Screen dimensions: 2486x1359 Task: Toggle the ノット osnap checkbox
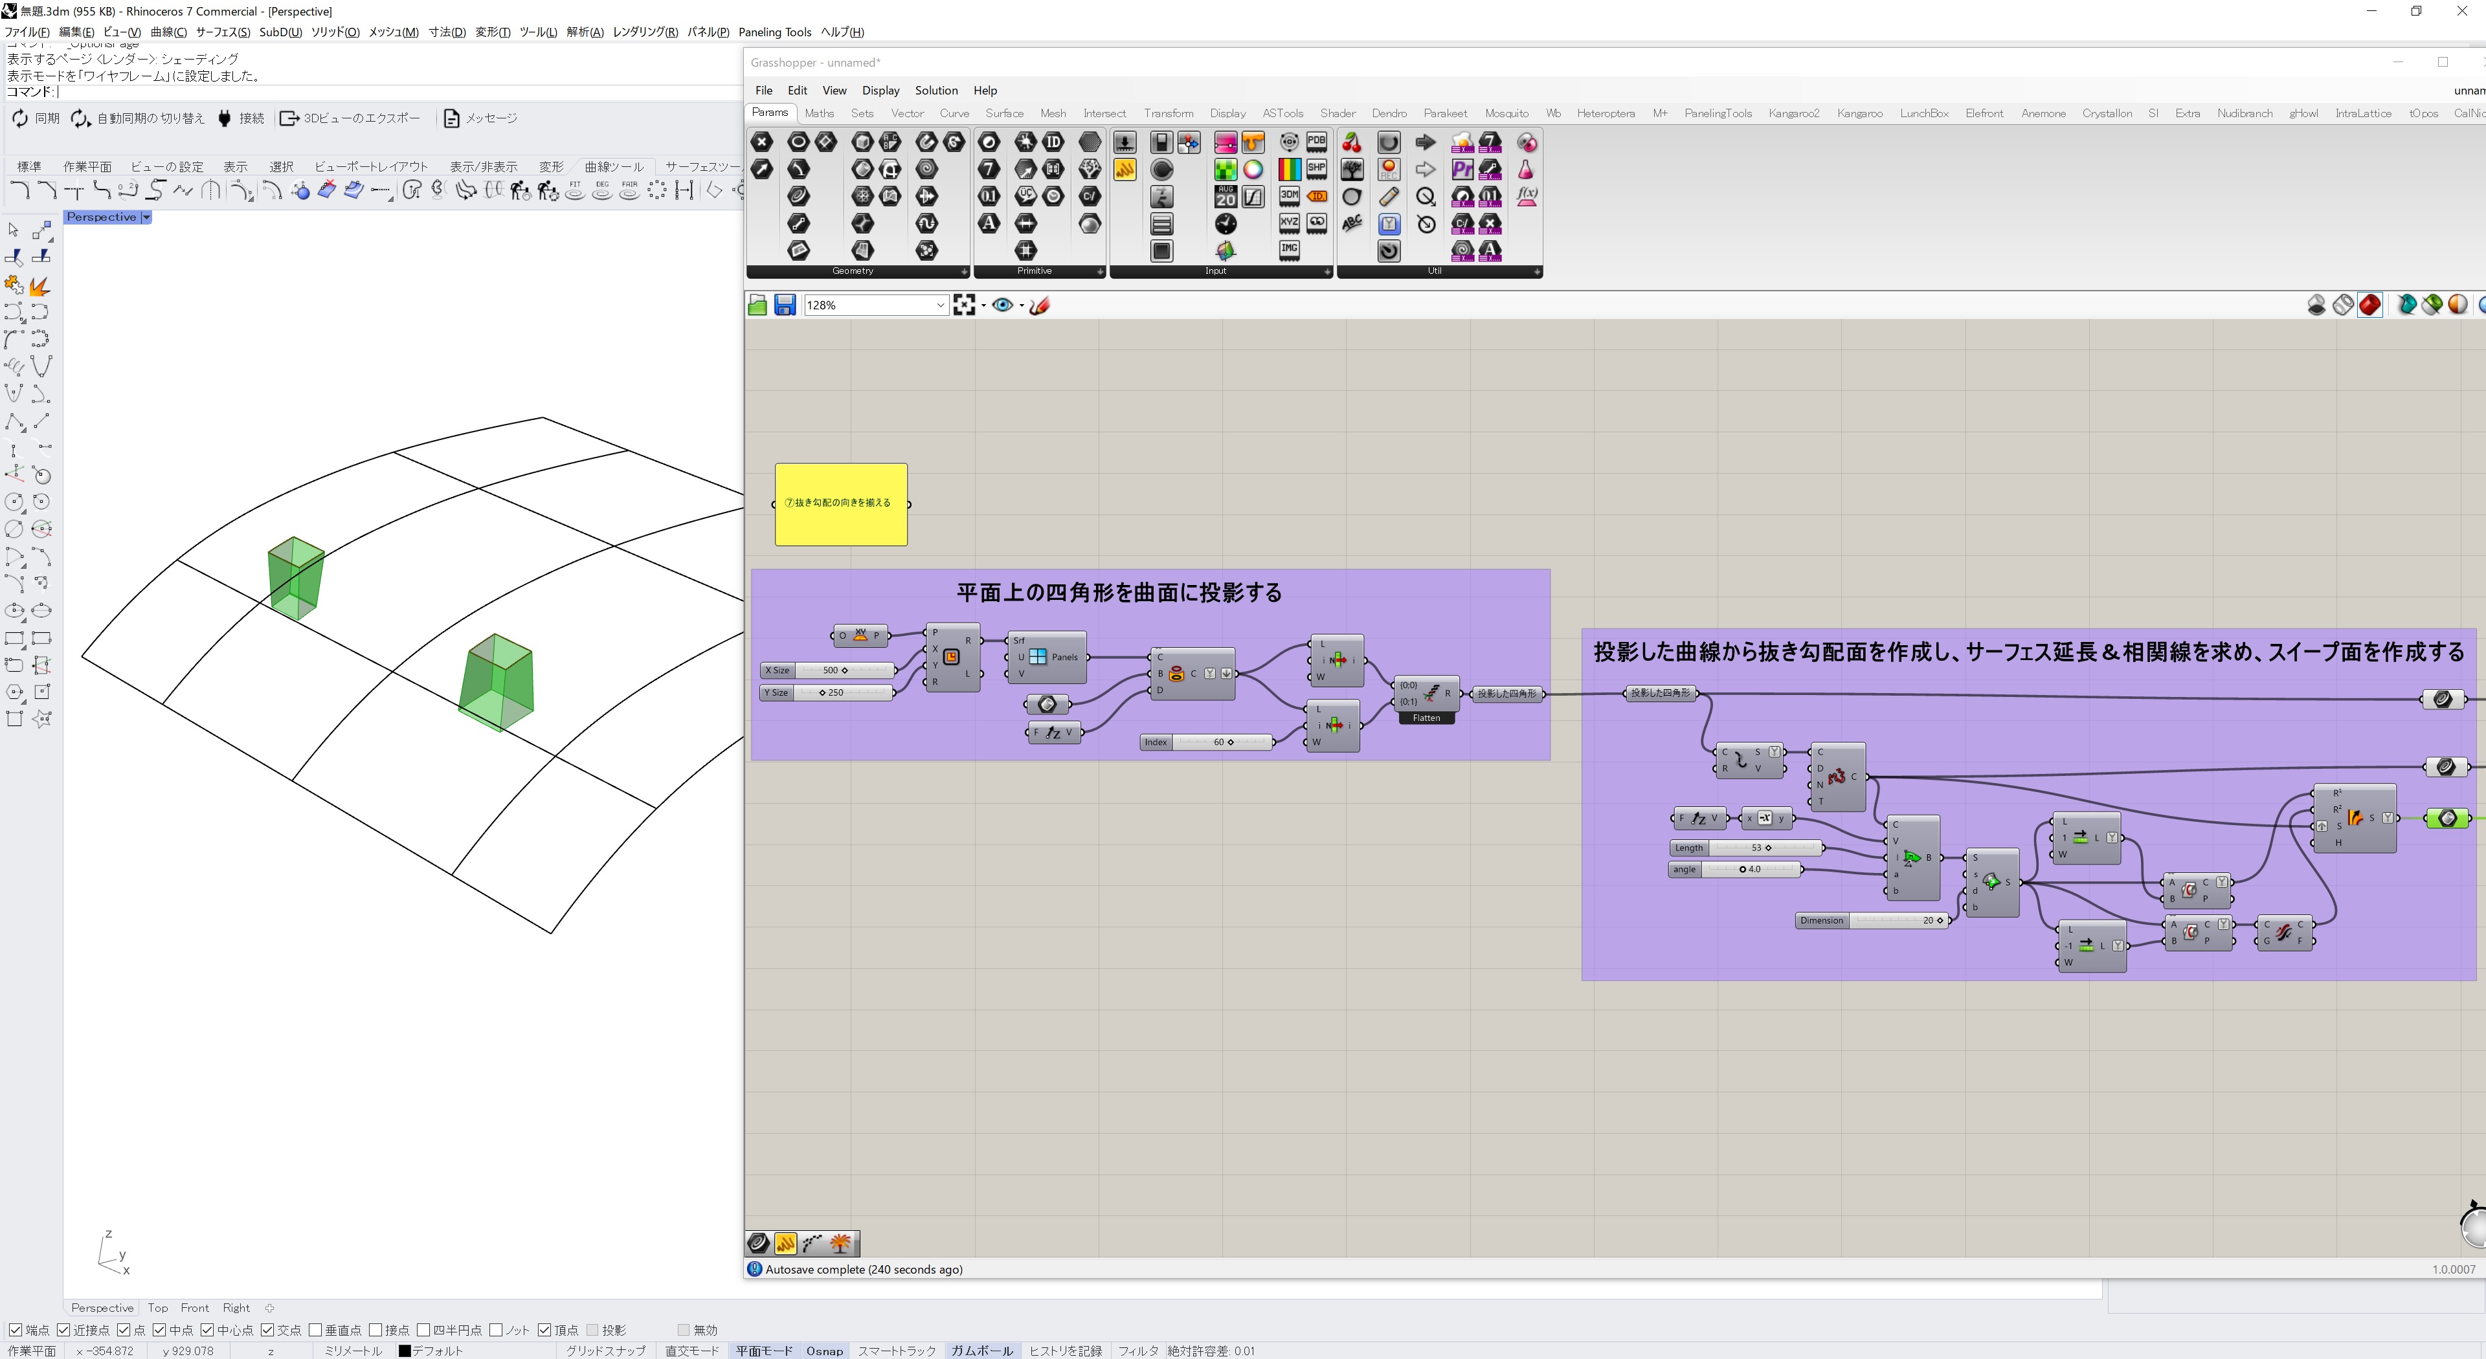(496, 1330)
